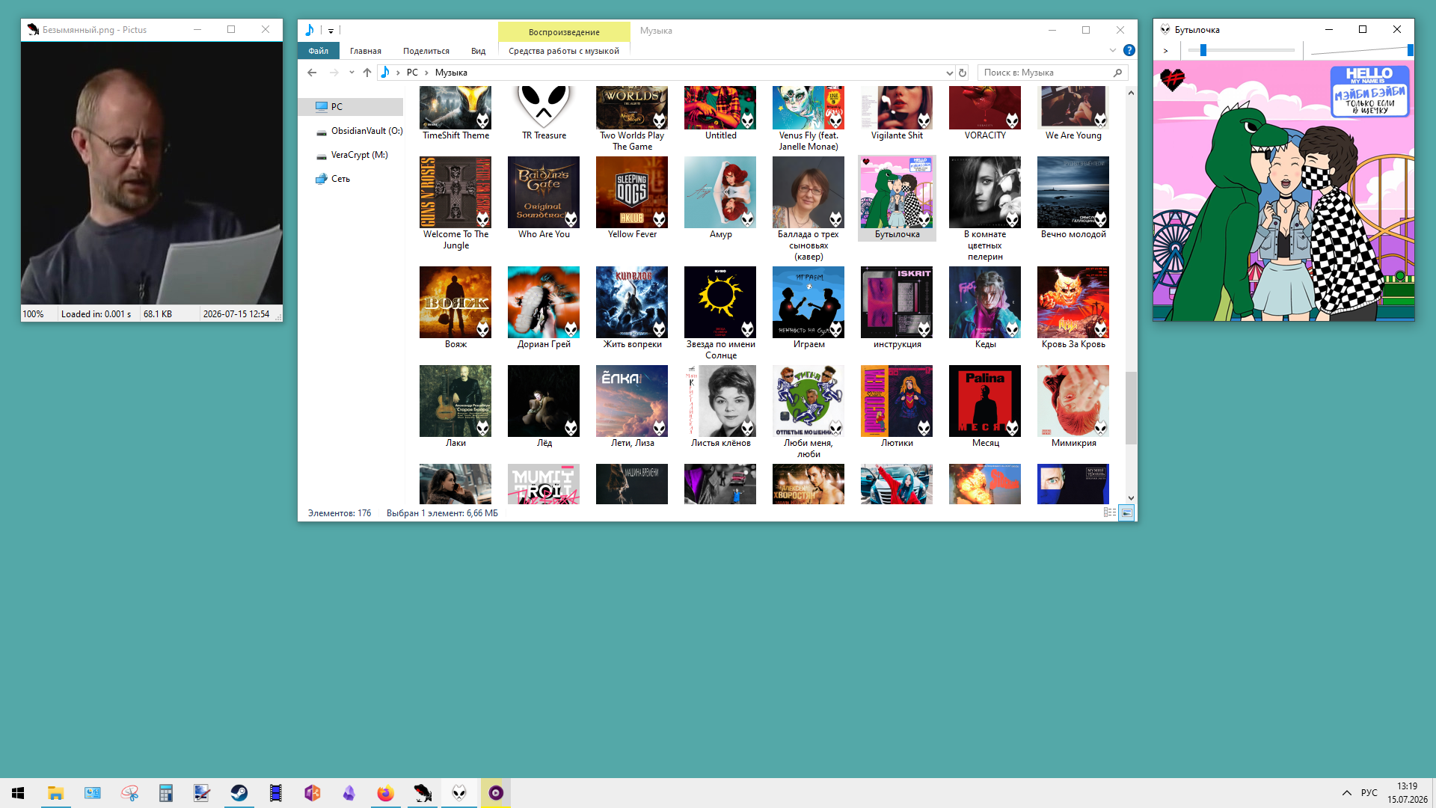
Task: Click the Windows Start button
Action: coord(18,793)
